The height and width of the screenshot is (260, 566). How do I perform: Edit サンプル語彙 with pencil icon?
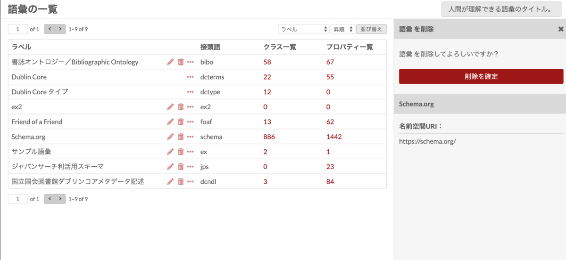click(170, 152)
